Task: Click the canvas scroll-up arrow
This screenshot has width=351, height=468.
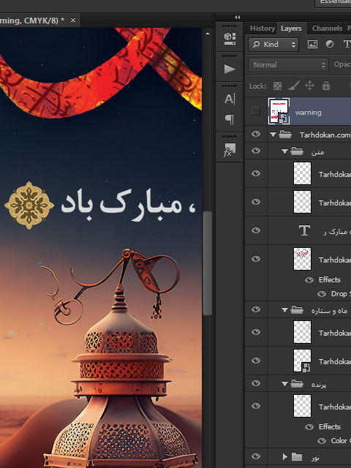Action: [208, 34]
